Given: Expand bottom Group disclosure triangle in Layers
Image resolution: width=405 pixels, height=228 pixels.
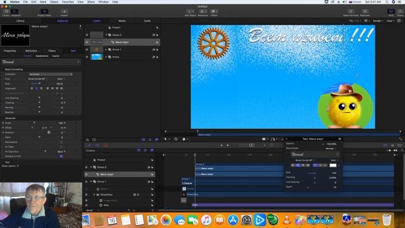Looking at the screenshot, I should pyautogui.click(x=106, y=57).
